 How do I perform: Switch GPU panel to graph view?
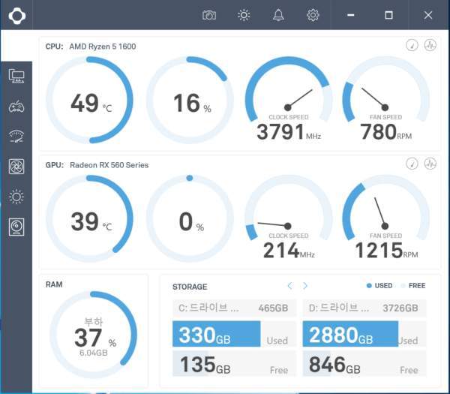430,164
